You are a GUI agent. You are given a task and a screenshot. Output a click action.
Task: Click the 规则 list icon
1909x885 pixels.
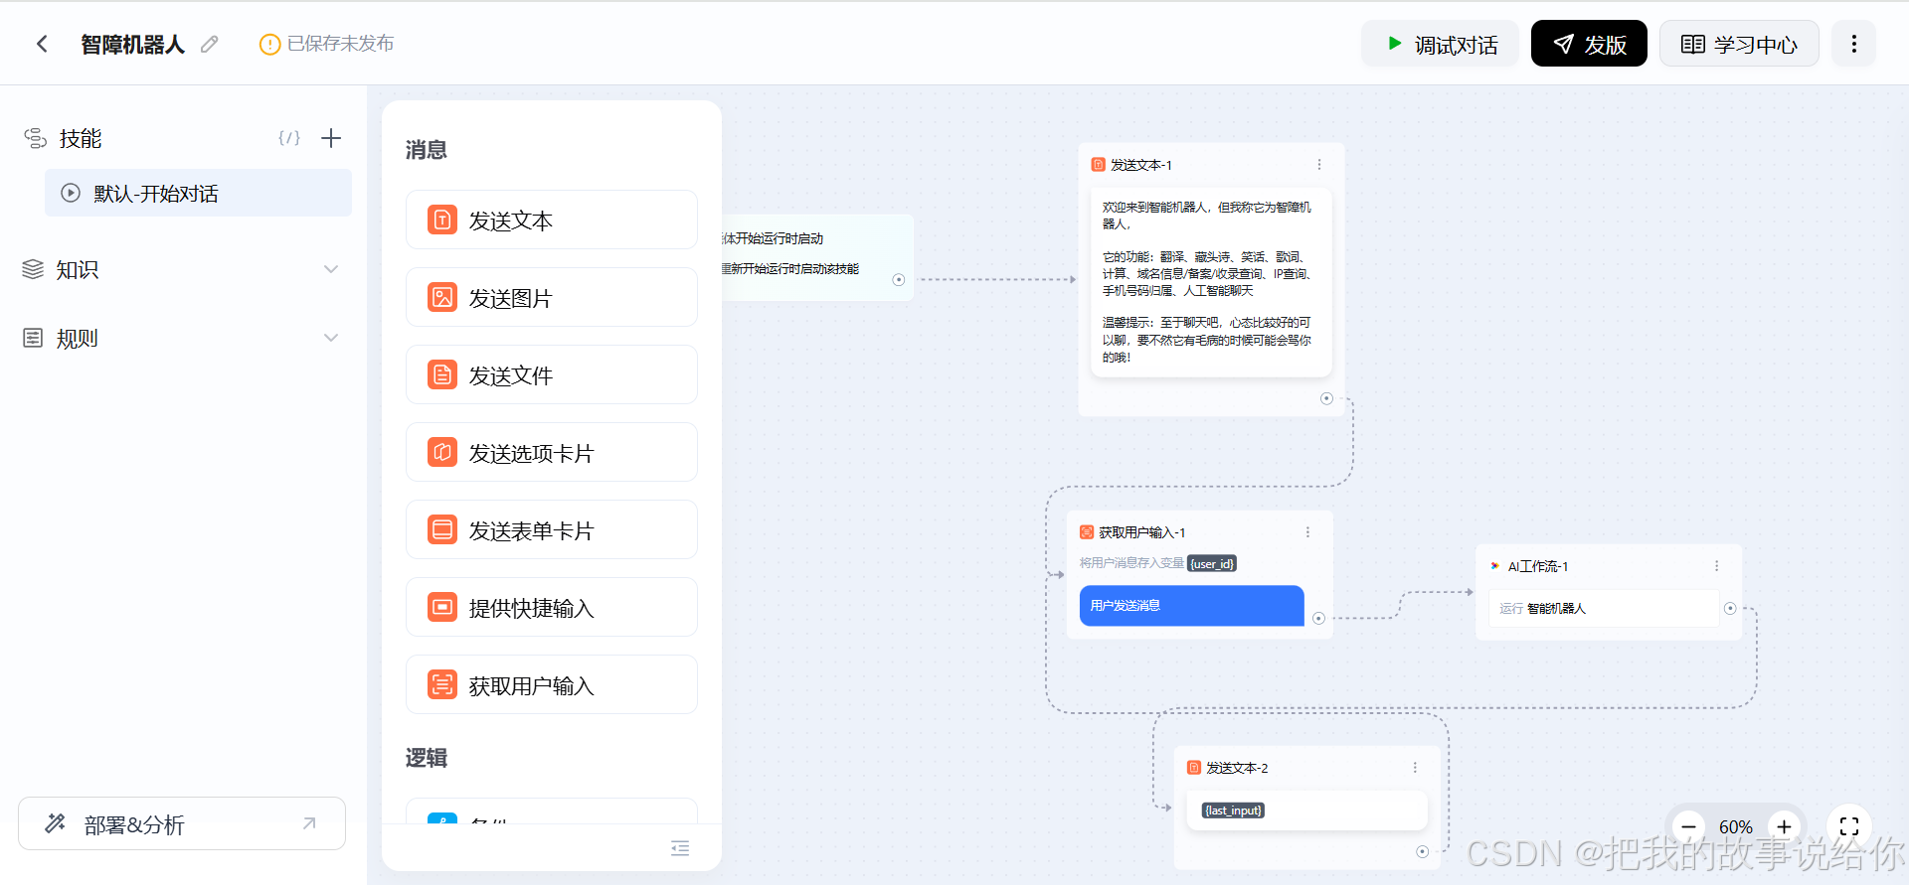33,338
